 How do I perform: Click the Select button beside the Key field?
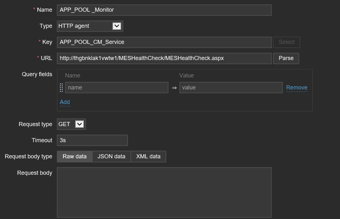tap(286, 42)
